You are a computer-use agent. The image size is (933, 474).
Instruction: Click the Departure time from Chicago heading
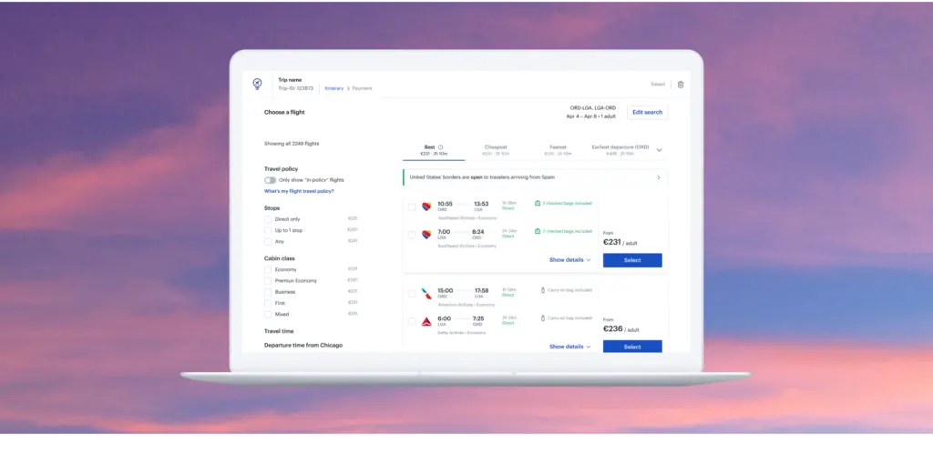click(303, 345)
